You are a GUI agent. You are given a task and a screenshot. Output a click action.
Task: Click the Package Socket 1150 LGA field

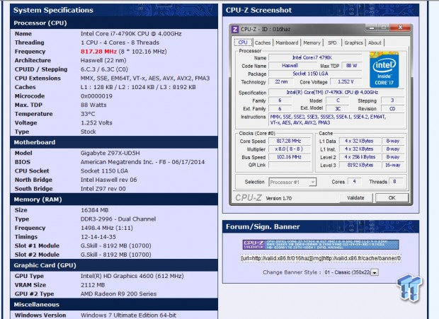pyautogui.click(x=315, y=74)
